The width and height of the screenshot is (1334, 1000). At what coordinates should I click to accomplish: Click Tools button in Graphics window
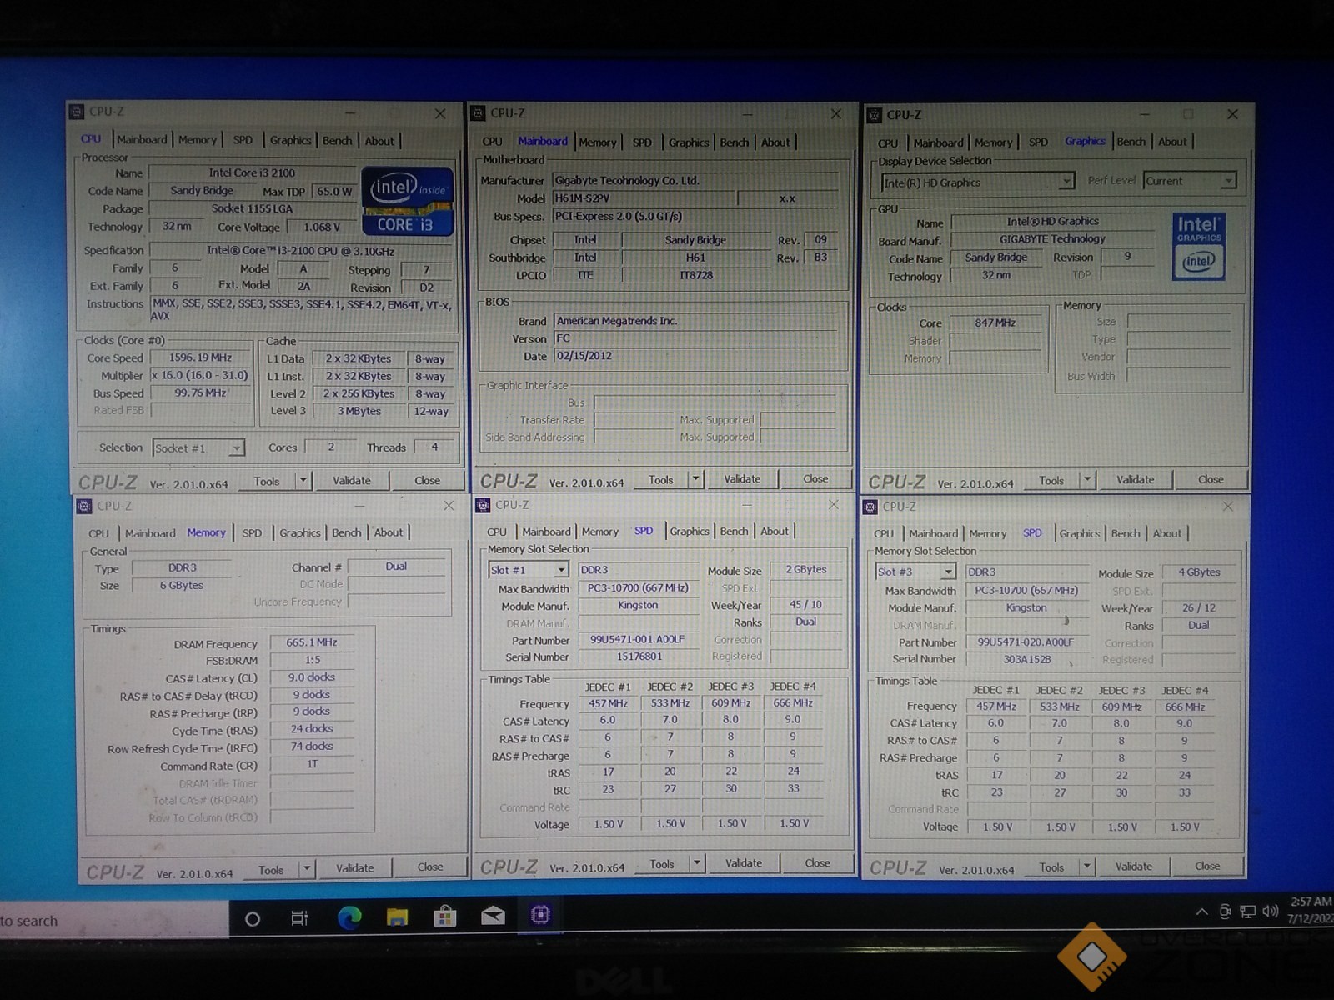pyautogui.click(x=1051, y=481)
